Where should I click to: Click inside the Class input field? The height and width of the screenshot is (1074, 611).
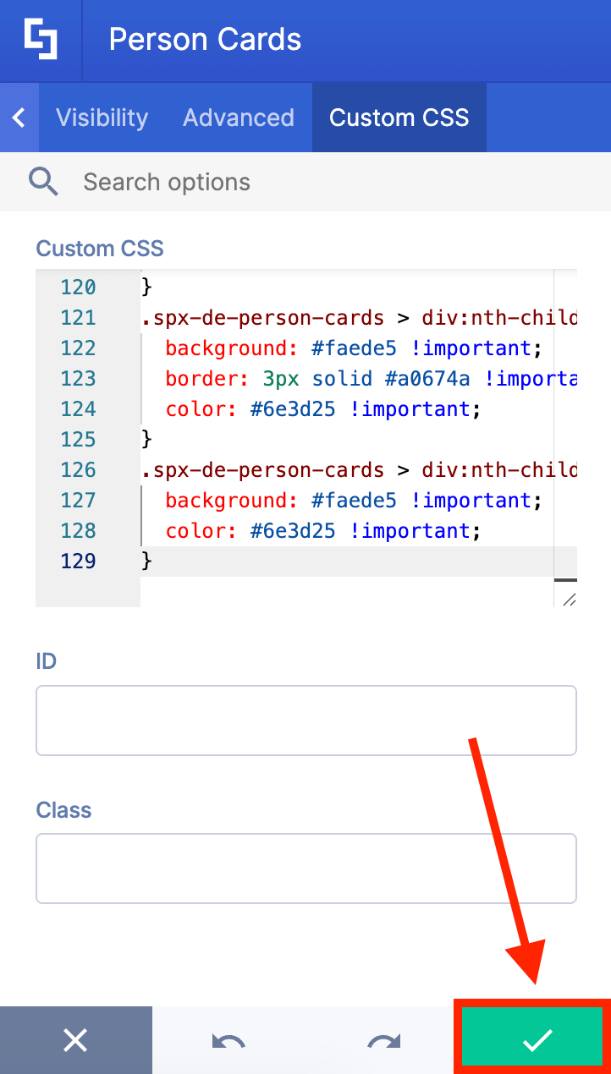306,869
